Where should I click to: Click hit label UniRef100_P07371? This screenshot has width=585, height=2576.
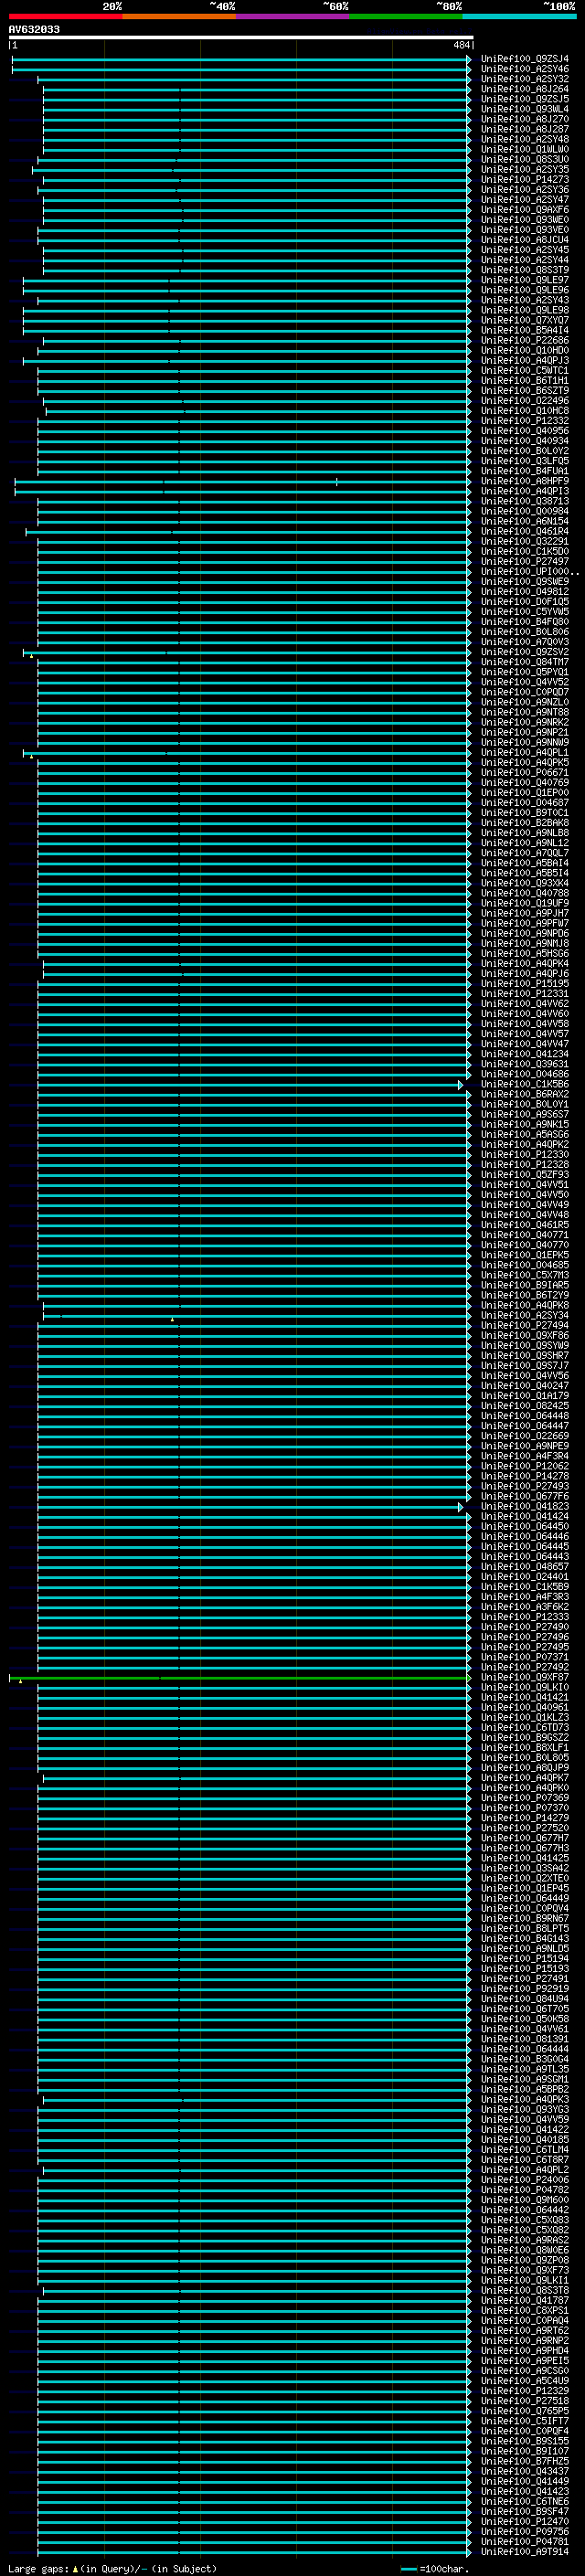coord(525,1658)
